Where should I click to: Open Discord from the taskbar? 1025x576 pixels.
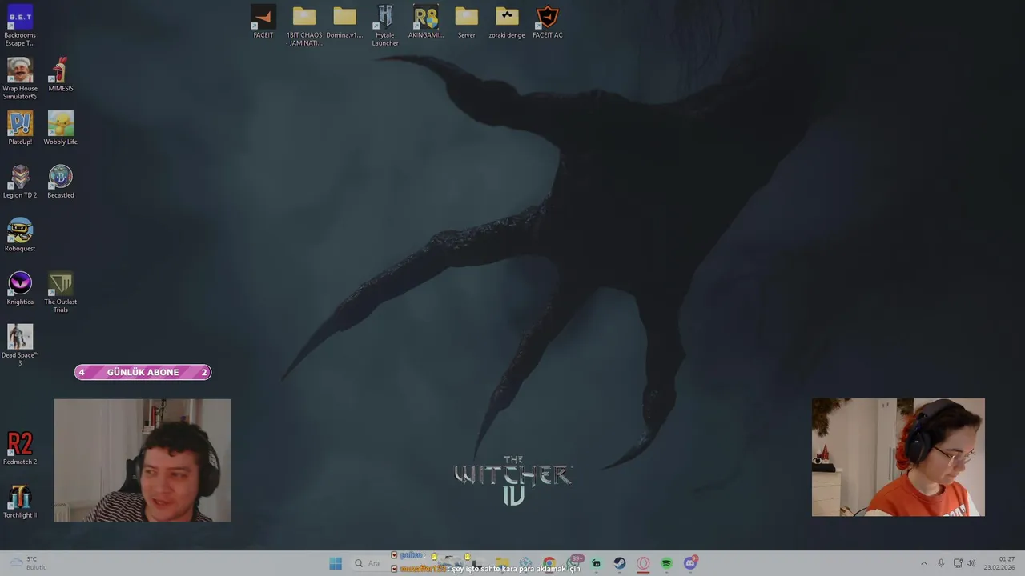pyautogui.click(x=690, y=563)
